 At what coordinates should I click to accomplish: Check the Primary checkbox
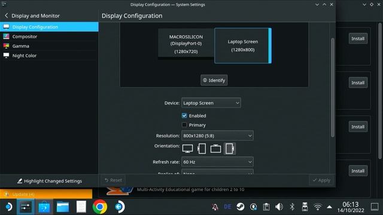(184, 125)
